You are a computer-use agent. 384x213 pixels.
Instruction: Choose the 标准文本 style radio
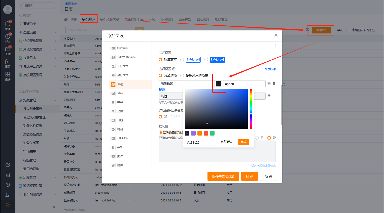coord(160,60)
